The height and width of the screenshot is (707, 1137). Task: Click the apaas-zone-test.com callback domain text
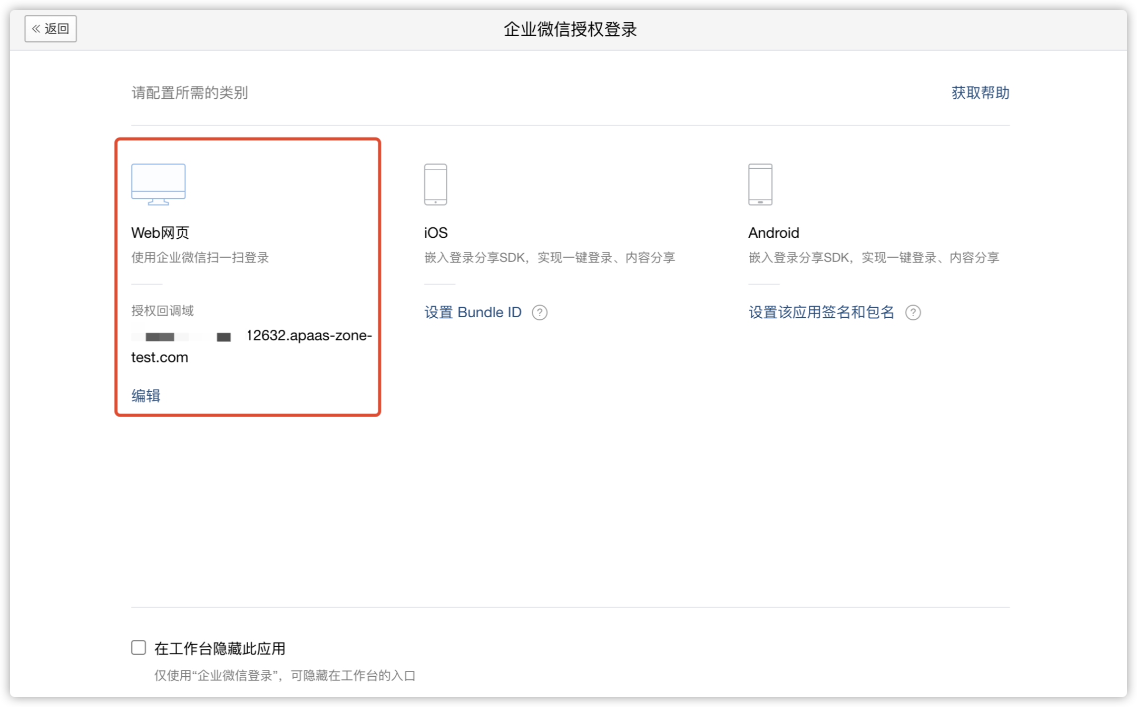(251, 346)
